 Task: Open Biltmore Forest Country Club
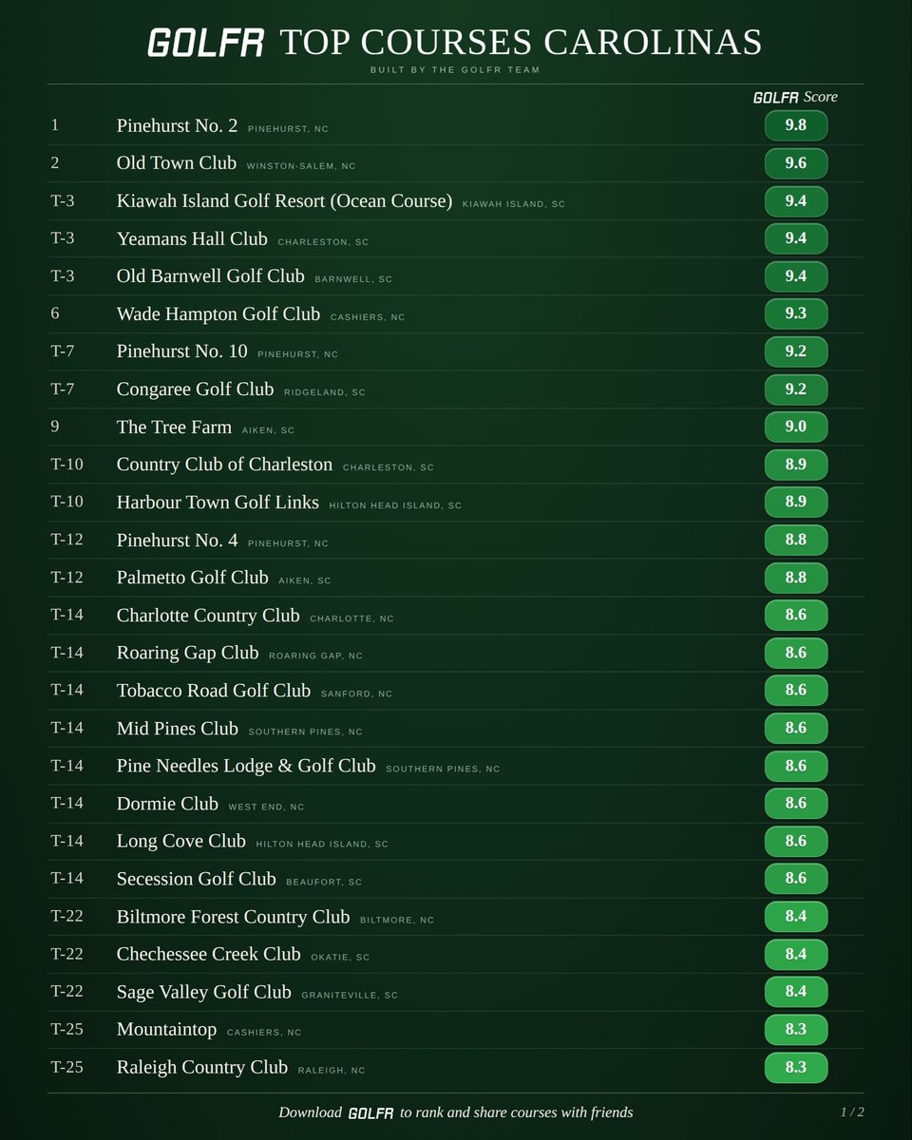click(x=233, y=917)
